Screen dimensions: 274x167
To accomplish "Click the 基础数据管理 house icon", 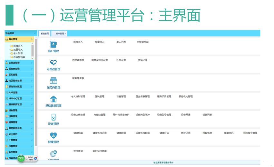I will [53, 99].
